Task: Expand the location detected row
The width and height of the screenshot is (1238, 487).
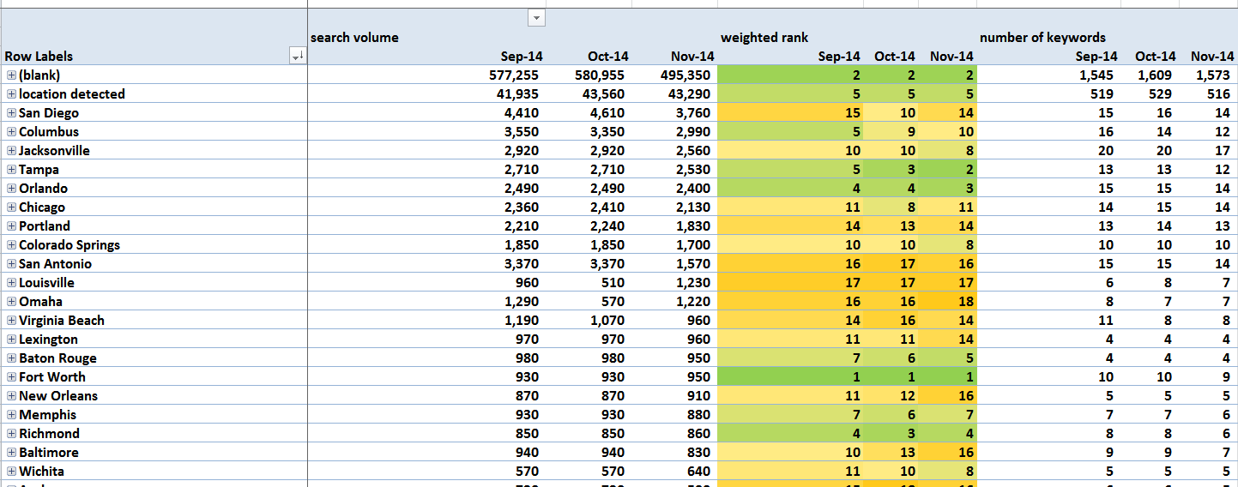Action: [x=12, y=94]
